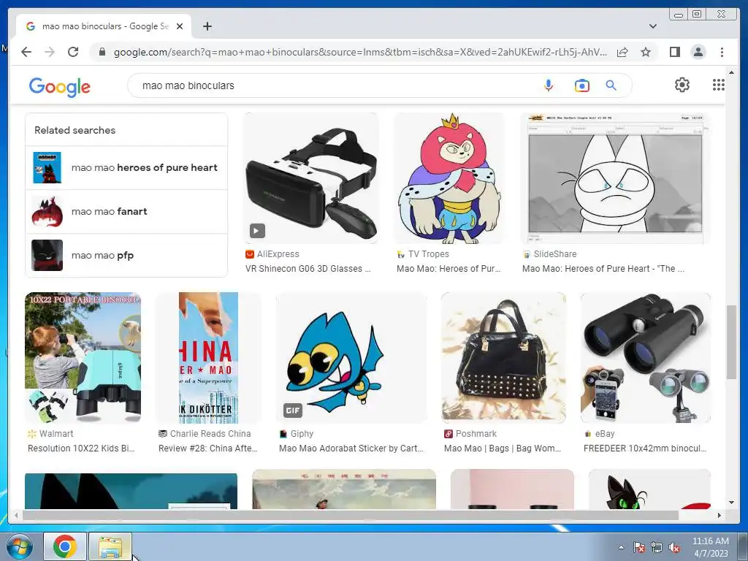Select related search heroes of pure heart
This screenshot has height=561, width=748.
[126, 167]
